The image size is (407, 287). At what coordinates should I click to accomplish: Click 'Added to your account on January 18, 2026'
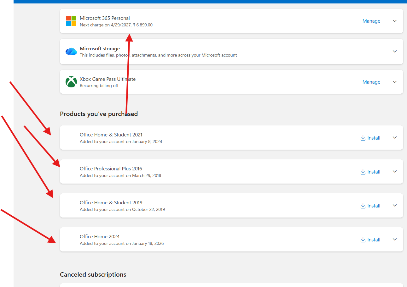coord(122,243)
